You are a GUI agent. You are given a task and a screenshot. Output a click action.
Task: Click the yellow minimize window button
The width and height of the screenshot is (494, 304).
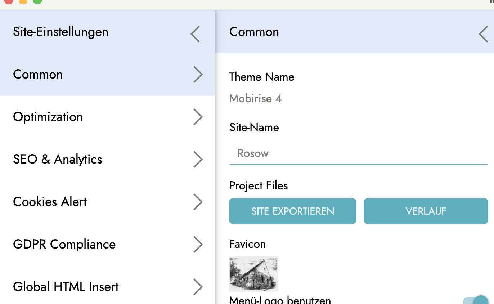pyautogui.click(x=23, y=1)
